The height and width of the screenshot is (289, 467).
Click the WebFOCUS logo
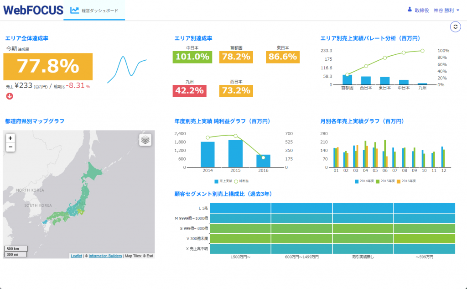(33, 10)
